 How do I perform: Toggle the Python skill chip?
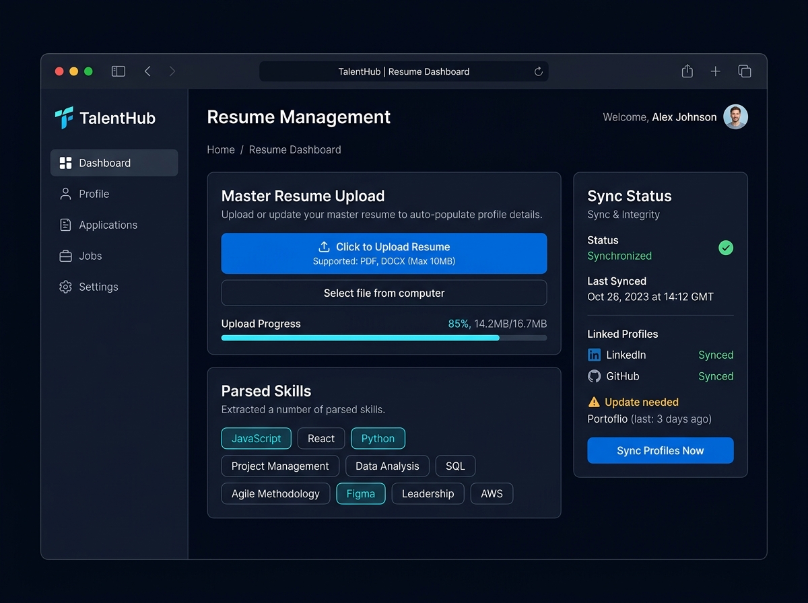coord(378,438)
